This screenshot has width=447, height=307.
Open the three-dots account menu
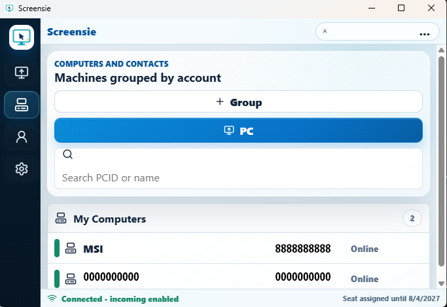coord(425,34)
